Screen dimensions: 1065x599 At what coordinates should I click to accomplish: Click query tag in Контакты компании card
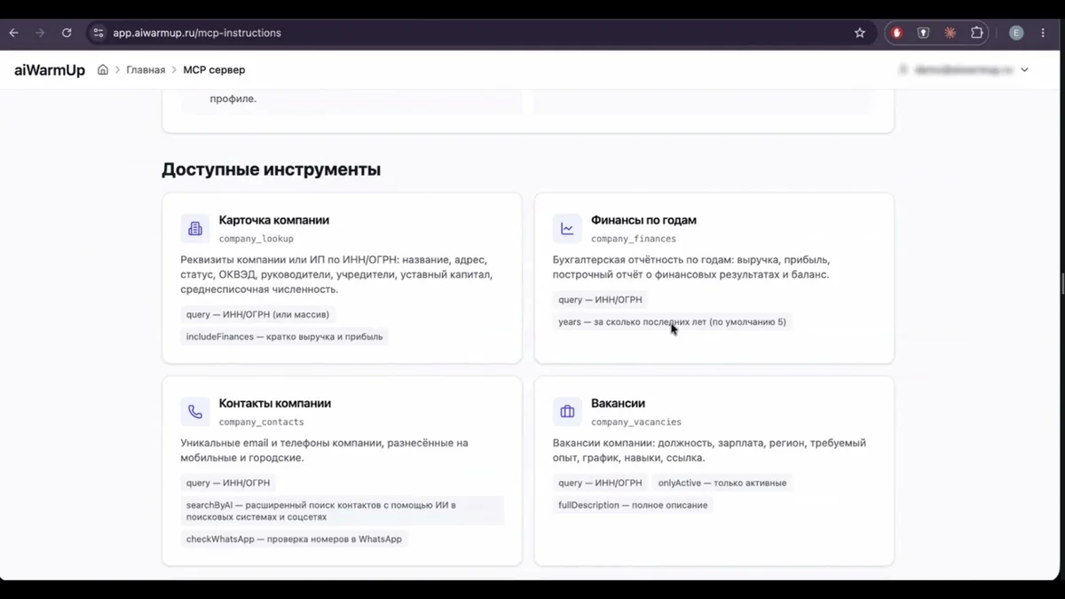228,483
